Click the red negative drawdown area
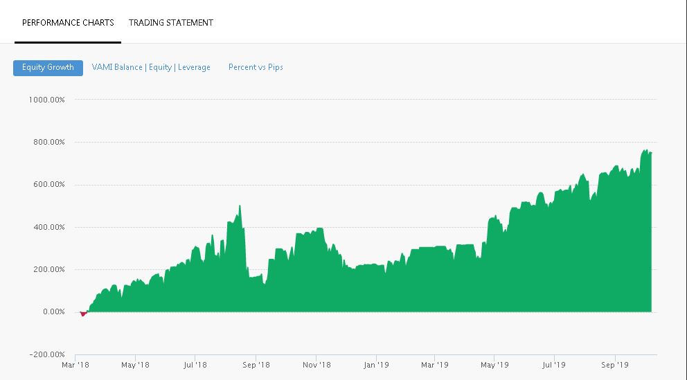Viewport: 687px width, 380px height. pos(83,314)
